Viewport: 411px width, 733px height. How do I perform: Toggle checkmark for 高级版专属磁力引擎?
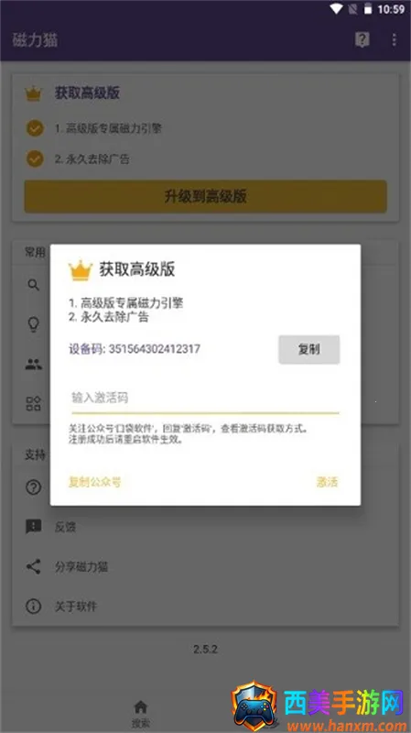pyautogui.click(x=35, y=128)
